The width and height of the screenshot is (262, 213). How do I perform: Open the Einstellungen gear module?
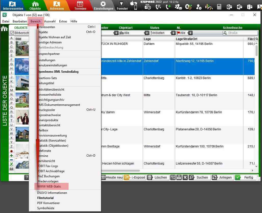(x=103, y=5)
